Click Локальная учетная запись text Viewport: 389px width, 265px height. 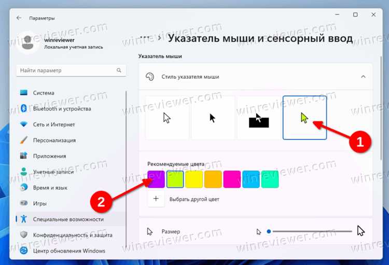click(x=74, y=47)
